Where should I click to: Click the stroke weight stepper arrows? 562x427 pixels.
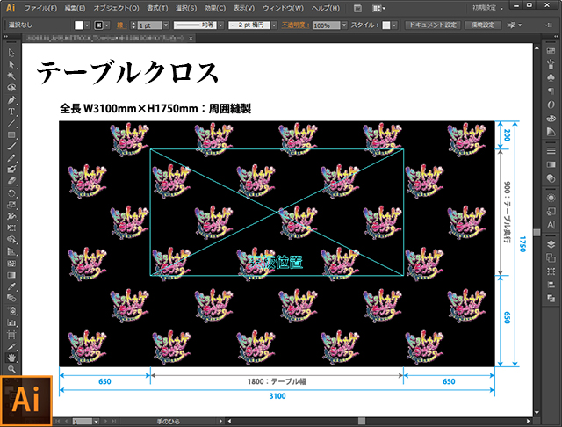coord(133,25)
